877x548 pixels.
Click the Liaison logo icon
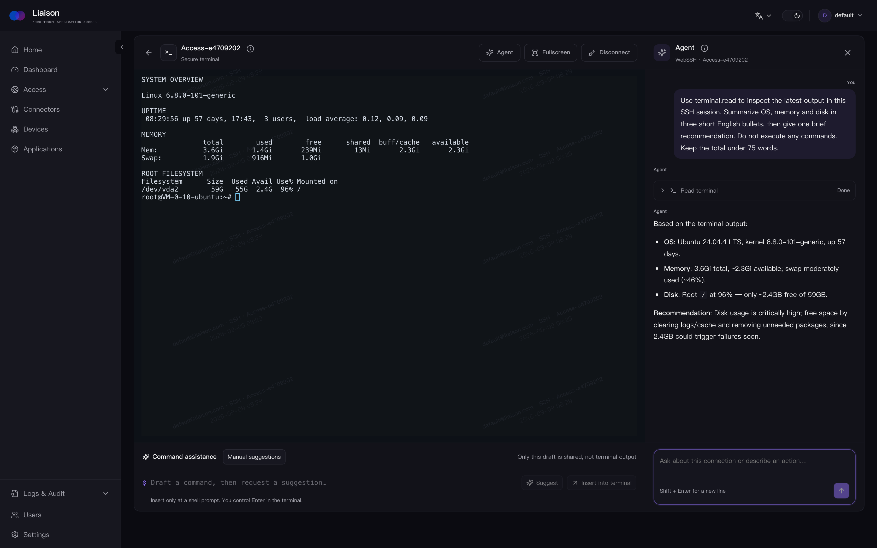coord(17,16)
